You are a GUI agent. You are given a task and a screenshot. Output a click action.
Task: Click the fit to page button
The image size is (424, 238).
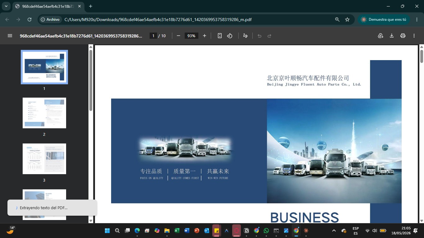(220, 36)
